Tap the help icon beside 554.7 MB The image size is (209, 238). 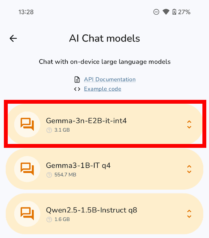point(49,175)
